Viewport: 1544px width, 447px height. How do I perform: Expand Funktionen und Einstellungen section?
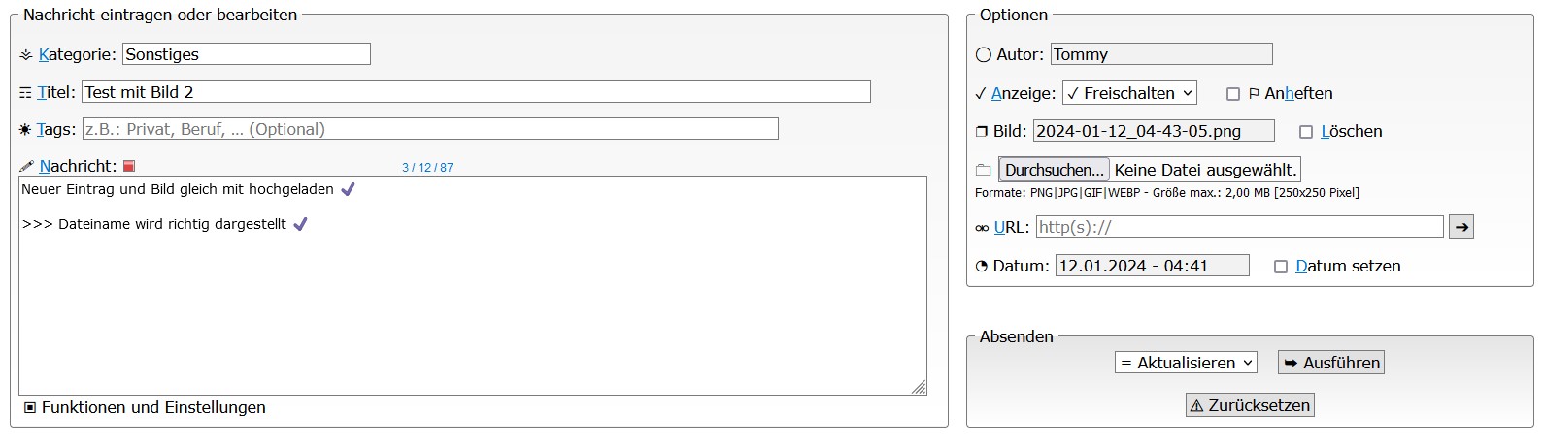click(x=30, y=408)
